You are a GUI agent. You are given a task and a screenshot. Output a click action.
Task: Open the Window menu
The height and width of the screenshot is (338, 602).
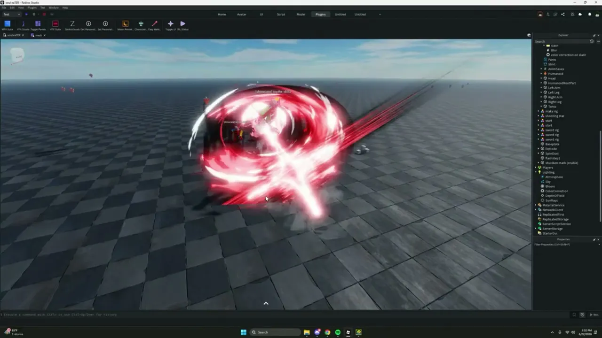point(54,8)
